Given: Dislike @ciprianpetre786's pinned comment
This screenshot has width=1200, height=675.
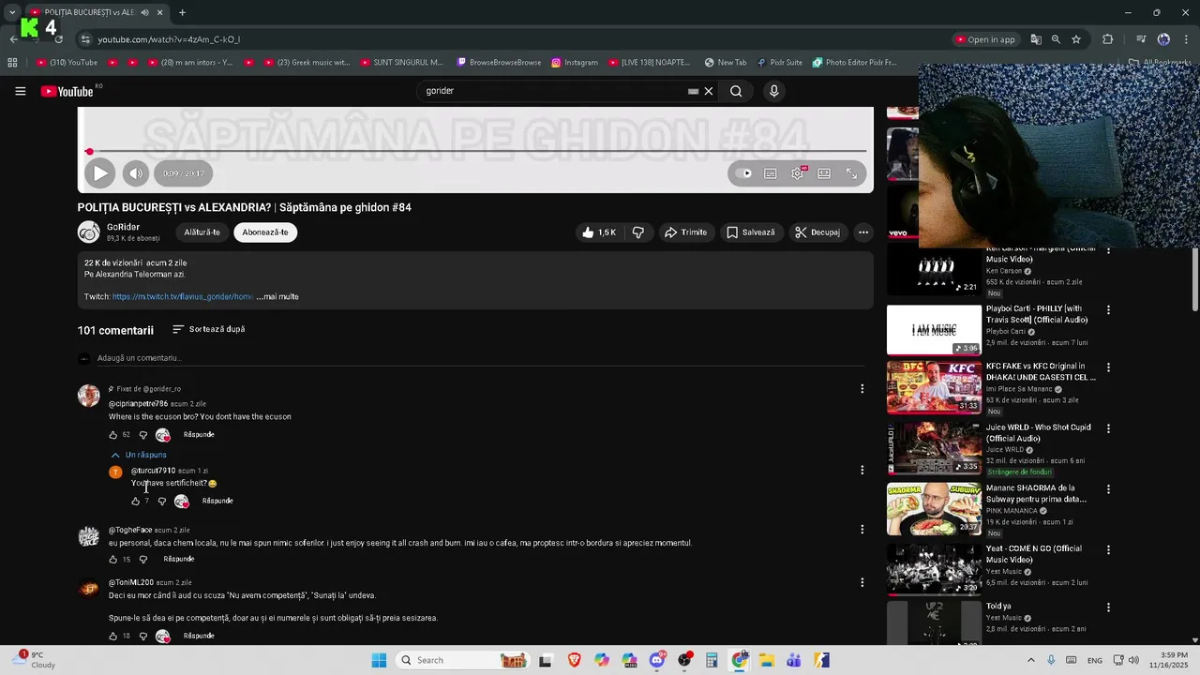Looking at the screenshot, I should click(x=143, y=435).
